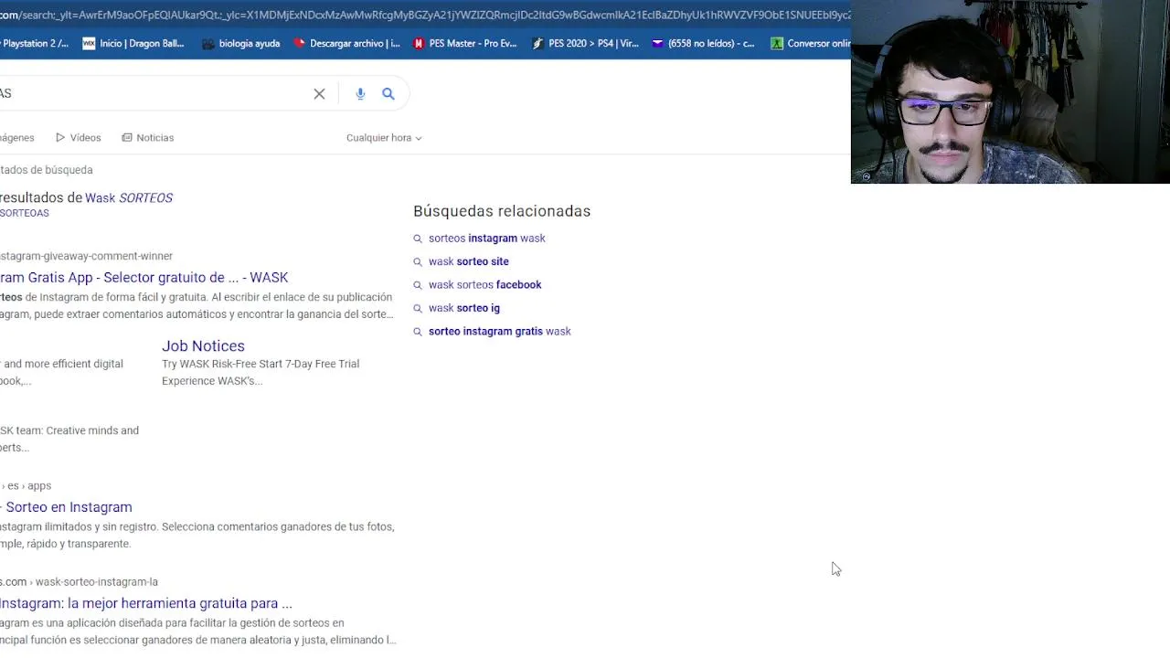Click the browser address bar URL
Image resolution: width=1170 pixels, height=658 pixels.
click(425, 15)
